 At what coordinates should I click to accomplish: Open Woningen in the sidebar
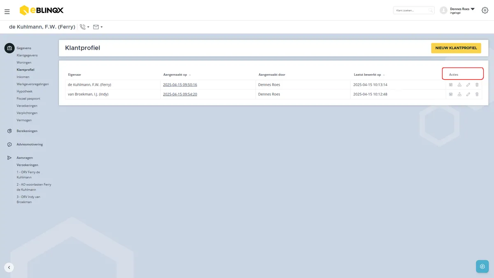24,63
